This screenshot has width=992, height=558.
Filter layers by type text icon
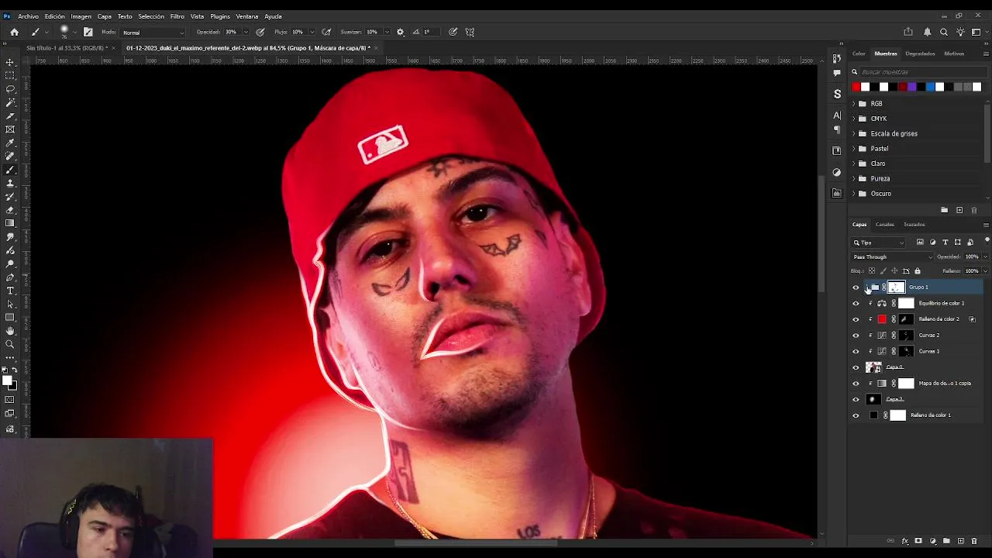pyautogui.click(x=945, y=243)
